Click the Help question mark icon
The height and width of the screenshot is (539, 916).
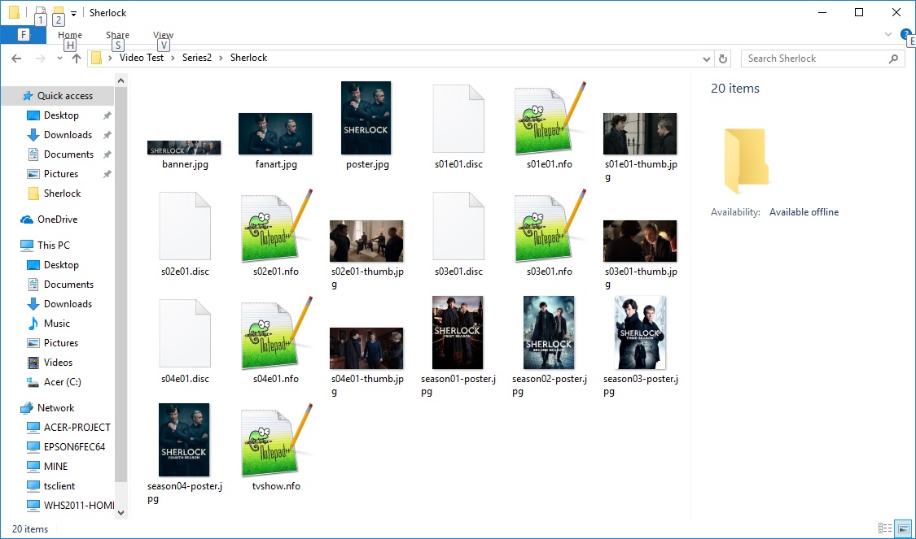pos(906,35)
